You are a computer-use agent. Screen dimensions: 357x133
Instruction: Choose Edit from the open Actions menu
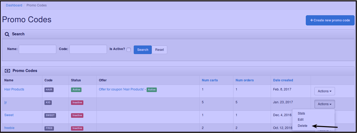pyautogui.click(x=301, y=120)
